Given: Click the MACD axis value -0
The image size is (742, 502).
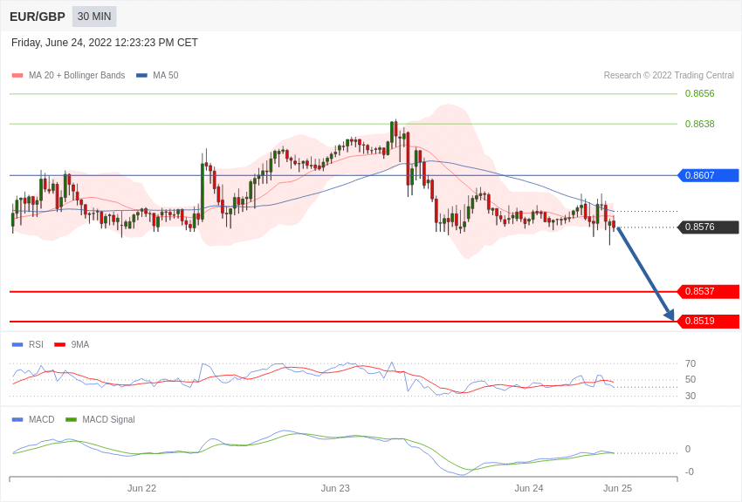Looking at the screenshot, I should point(690,471).
